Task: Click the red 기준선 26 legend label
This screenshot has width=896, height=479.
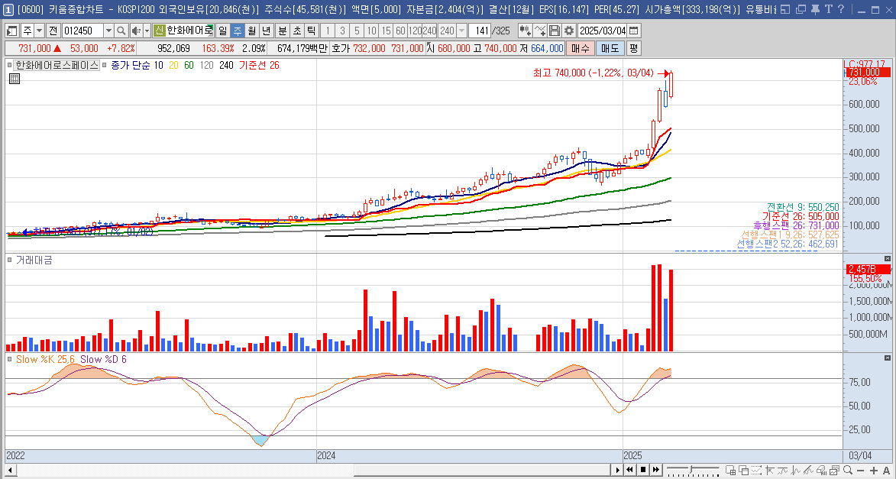Action: click(x=260, y=66)
